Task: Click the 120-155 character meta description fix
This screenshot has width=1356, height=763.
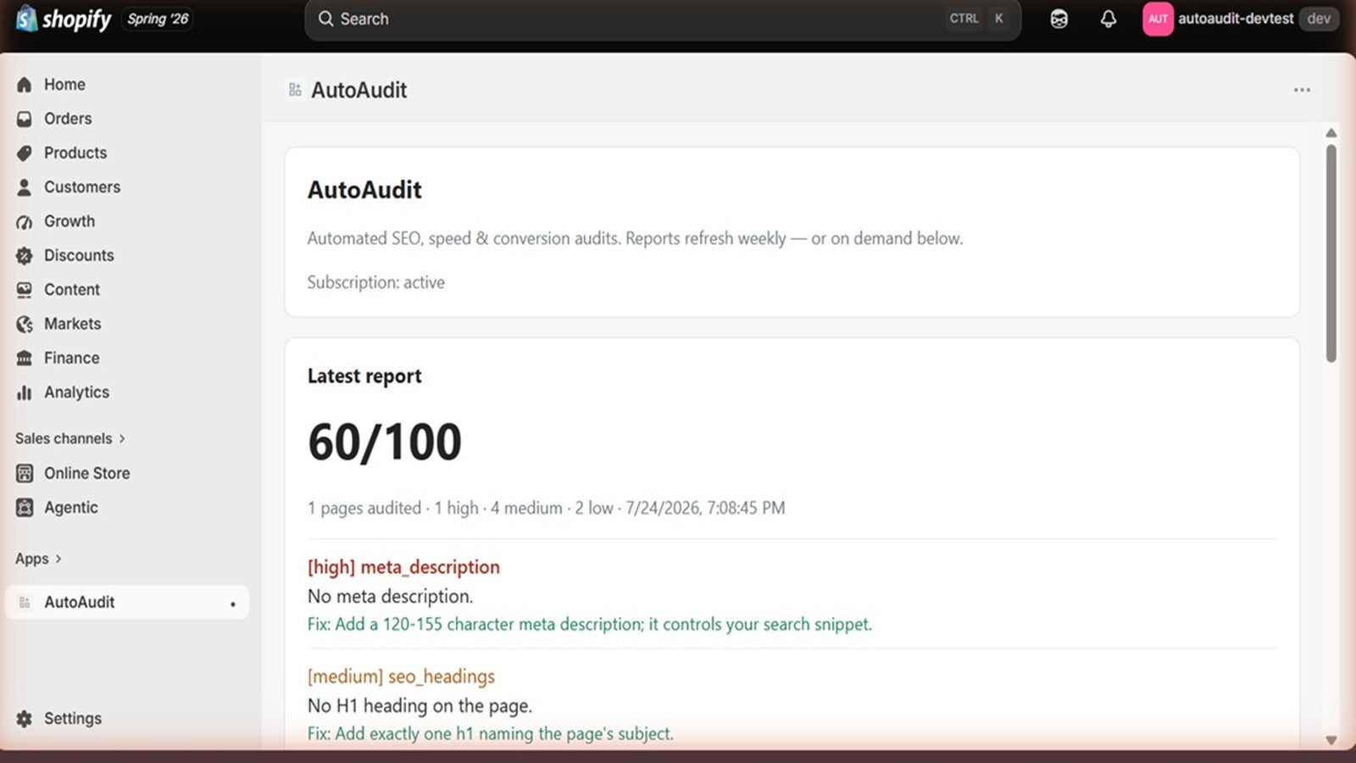Action: click(590, 625)
